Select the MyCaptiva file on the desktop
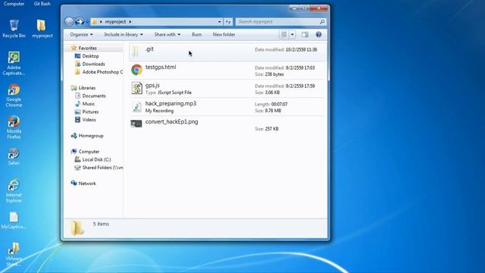 pos(14,221)
